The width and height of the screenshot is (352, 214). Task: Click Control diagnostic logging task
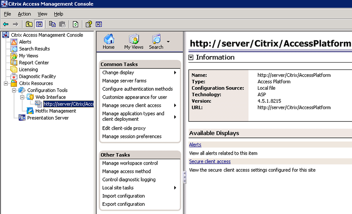129,180
